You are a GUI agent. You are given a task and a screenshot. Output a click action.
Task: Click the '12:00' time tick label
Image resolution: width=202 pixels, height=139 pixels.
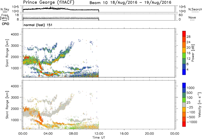[x=99, y=134]
